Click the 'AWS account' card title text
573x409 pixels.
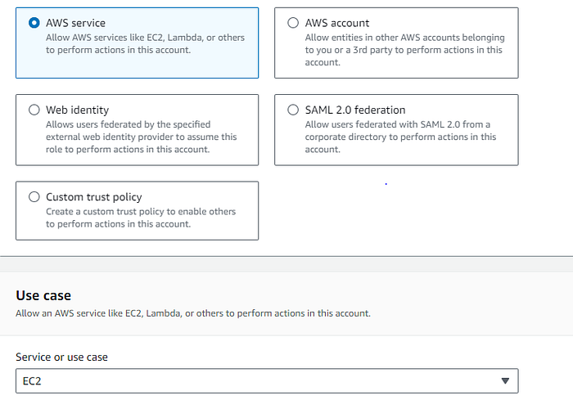[x=337, y=23]
